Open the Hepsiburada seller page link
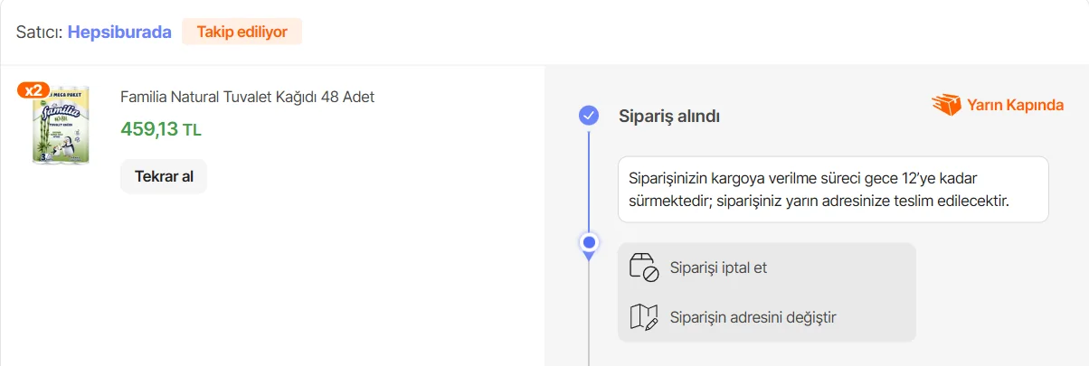Screen dimensions: 1089x366 point(118,32)
